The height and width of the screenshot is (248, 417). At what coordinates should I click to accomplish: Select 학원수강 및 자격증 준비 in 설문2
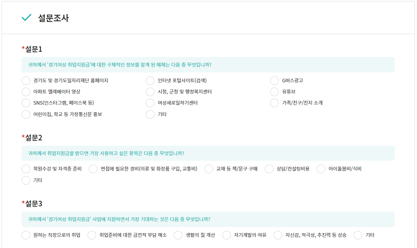click(26, 169)
